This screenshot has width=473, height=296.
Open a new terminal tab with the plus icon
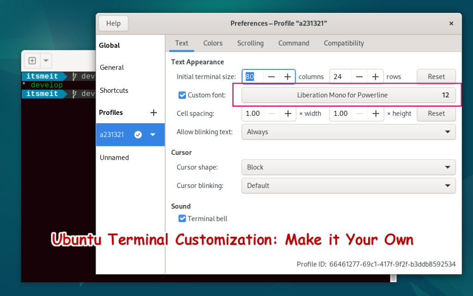(31, 60)
